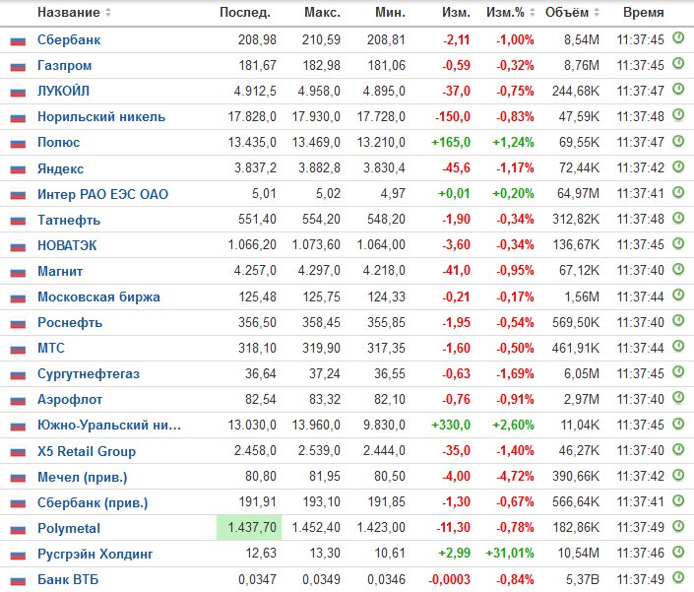Sort by Изм.% using its sort arrows
Image resolution: width=694 pixels, height=592 pixels.
point(532,13)
